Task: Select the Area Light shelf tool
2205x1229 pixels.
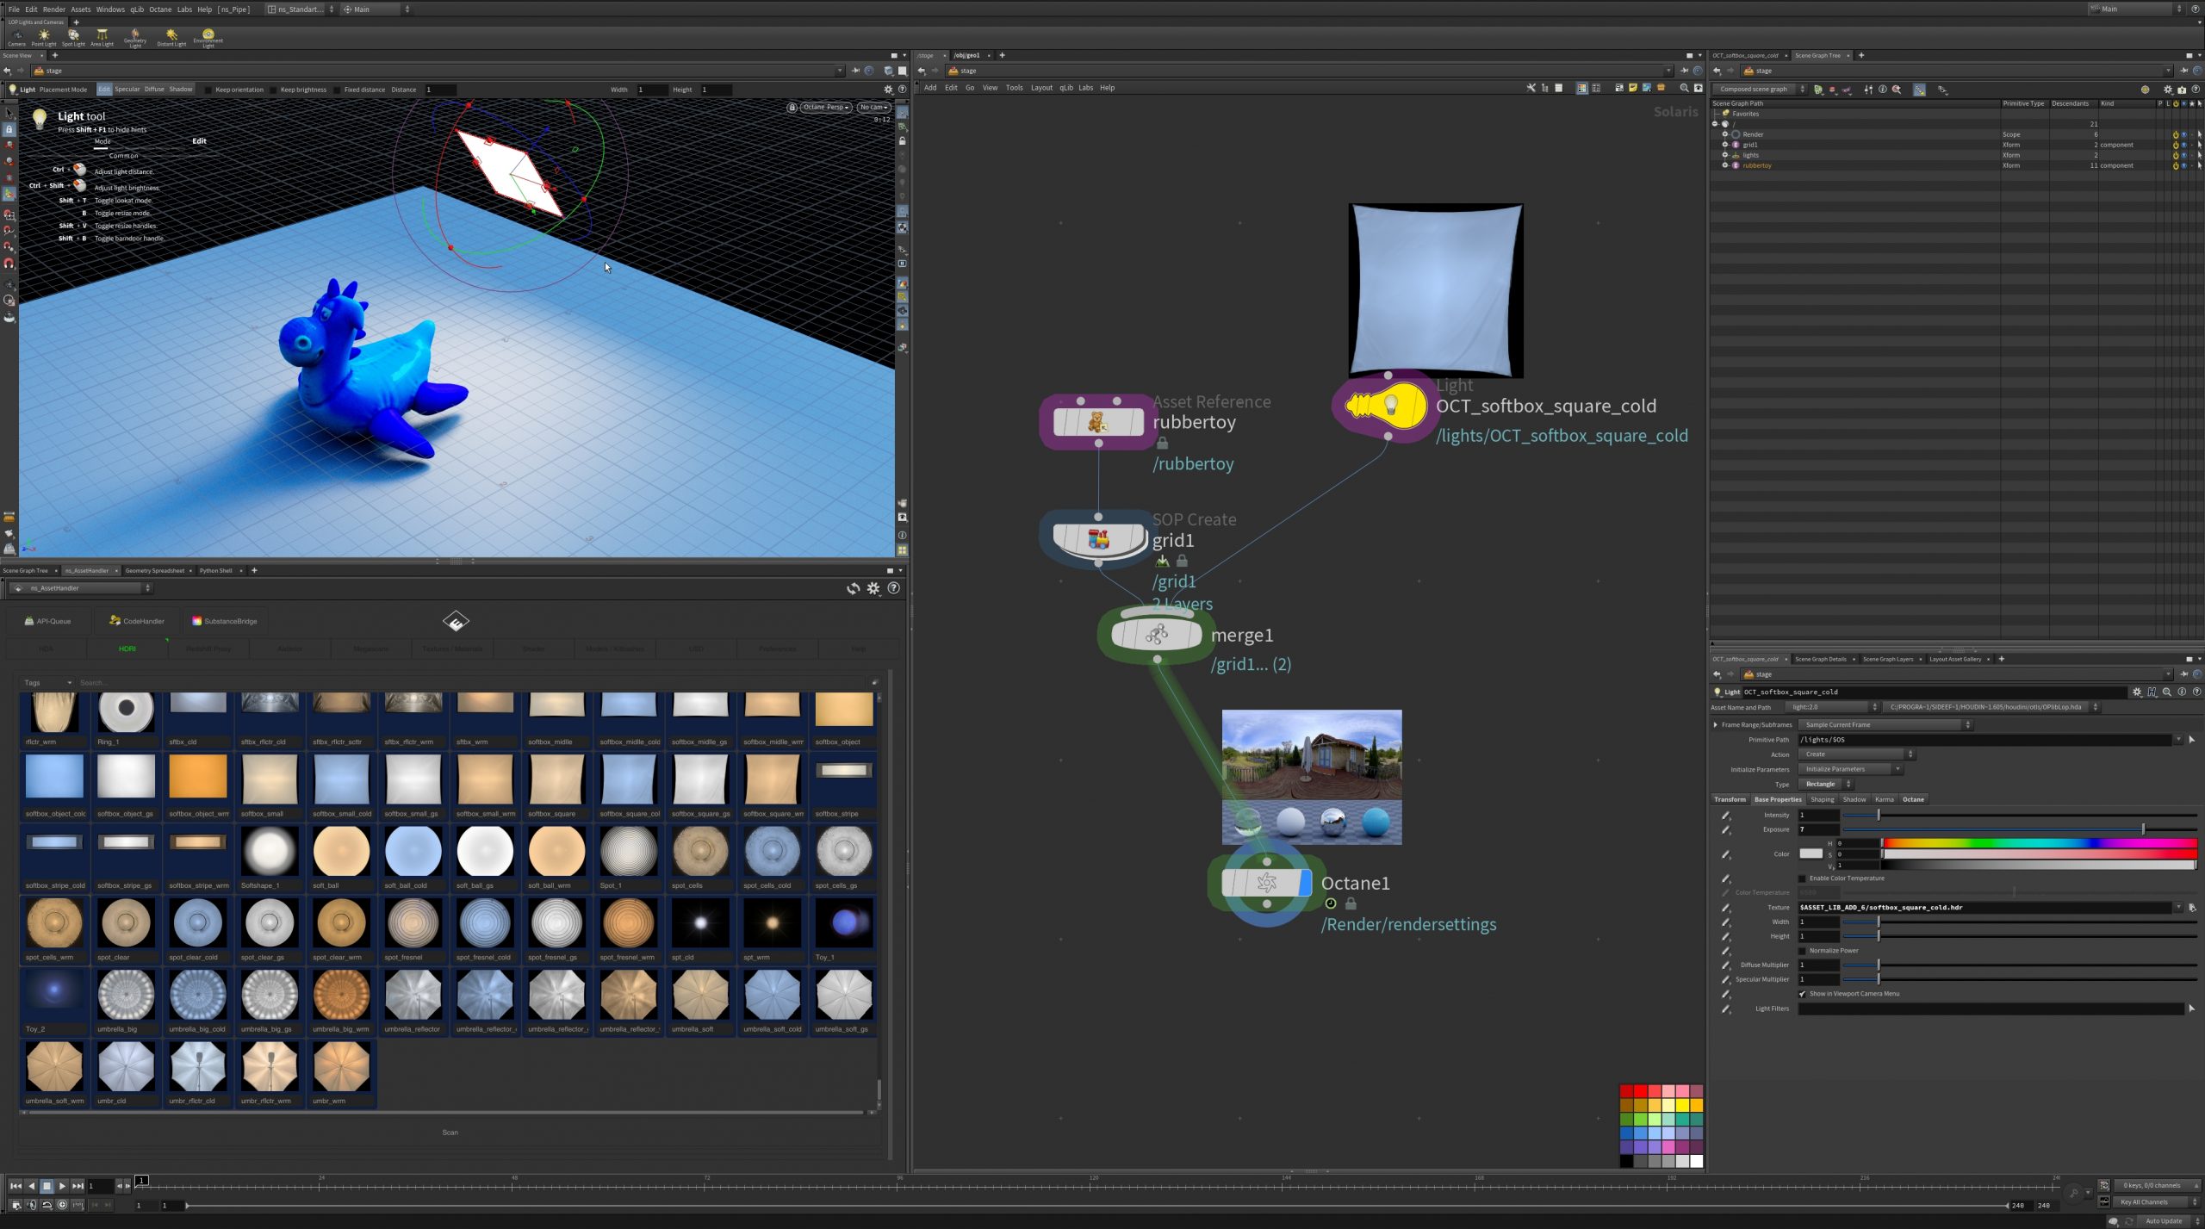Action: click(x=102, y=37)
